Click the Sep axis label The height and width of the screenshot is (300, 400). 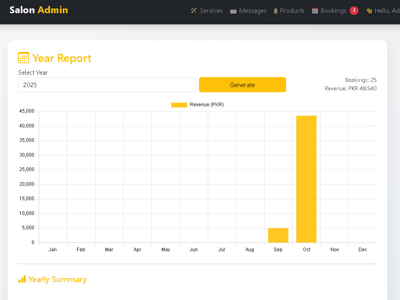click(278, 250)
